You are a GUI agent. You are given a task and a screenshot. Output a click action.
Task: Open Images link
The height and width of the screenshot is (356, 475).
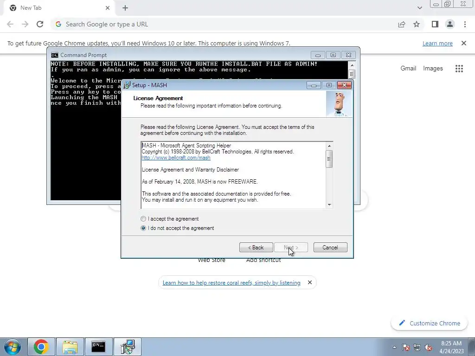[433, 69]
